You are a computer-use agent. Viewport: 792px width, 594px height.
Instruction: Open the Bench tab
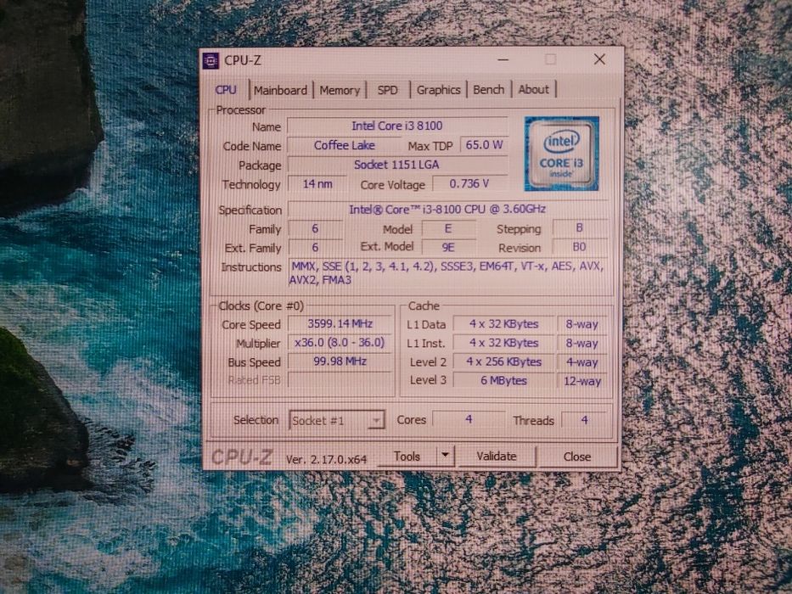(x=488, y=90)
